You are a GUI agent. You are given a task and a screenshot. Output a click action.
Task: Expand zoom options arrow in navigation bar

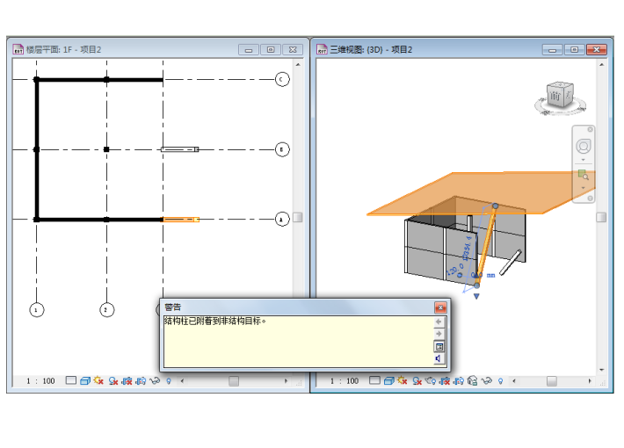(x=584, y=188)
